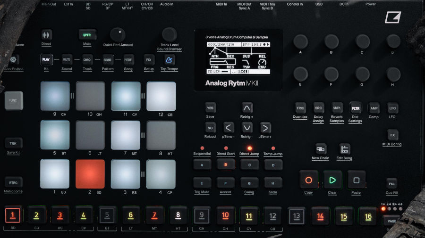
Task: Click the up arrow Retrig + key
Action: click(246, 108)
